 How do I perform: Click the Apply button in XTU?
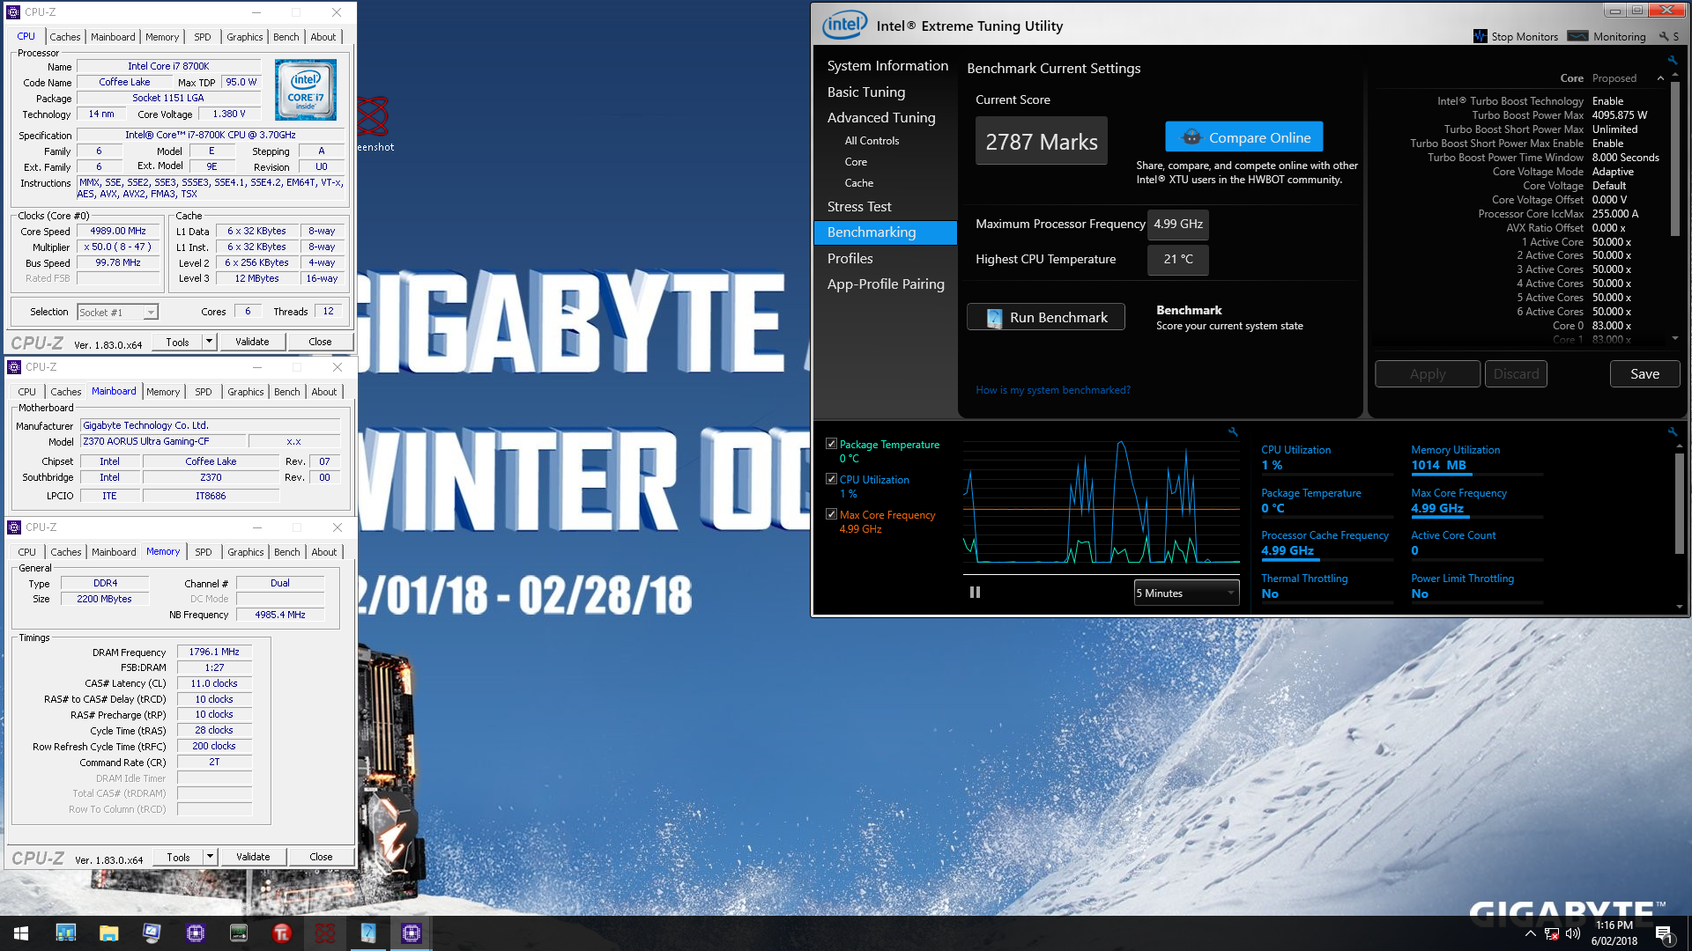(x=1428, y=374)
